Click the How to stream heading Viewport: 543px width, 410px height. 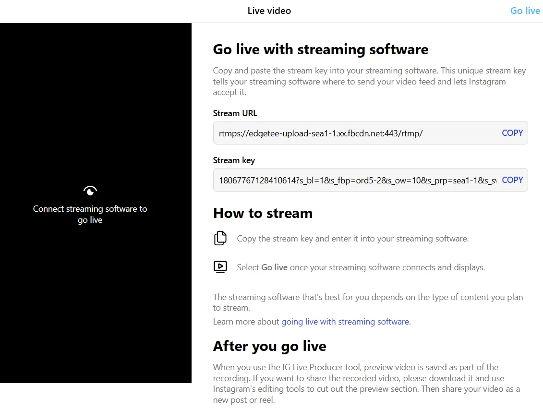point(263,213)
